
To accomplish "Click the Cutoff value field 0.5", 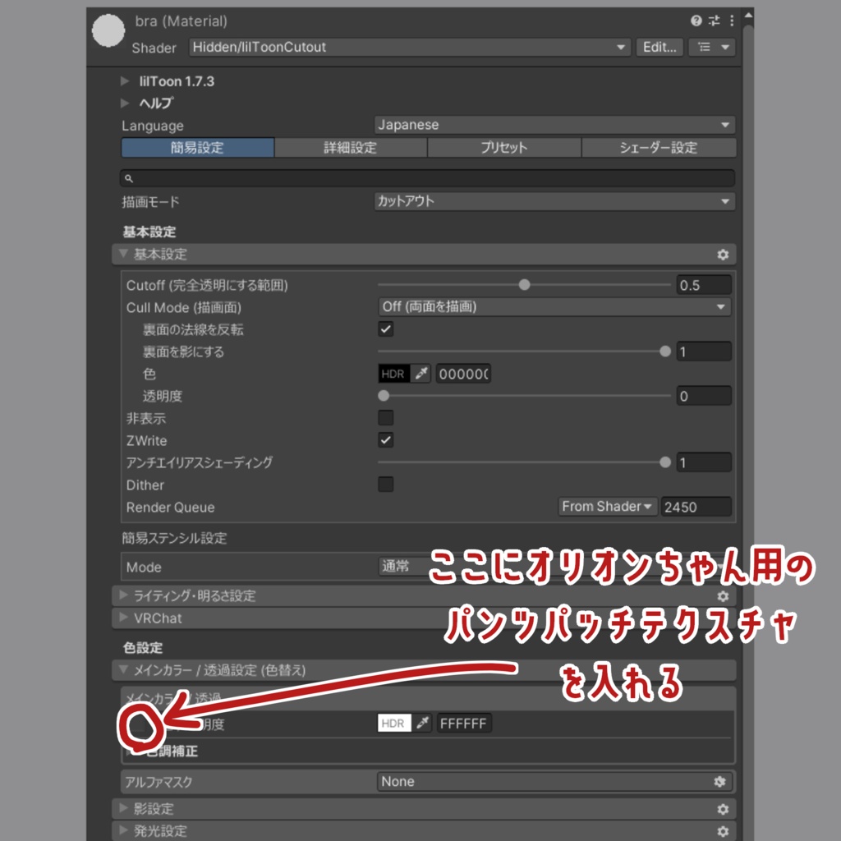I will tap(704, 285).
